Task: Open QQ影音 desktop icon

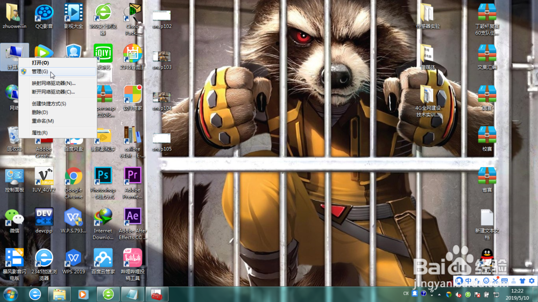Action: coord(44,16)
